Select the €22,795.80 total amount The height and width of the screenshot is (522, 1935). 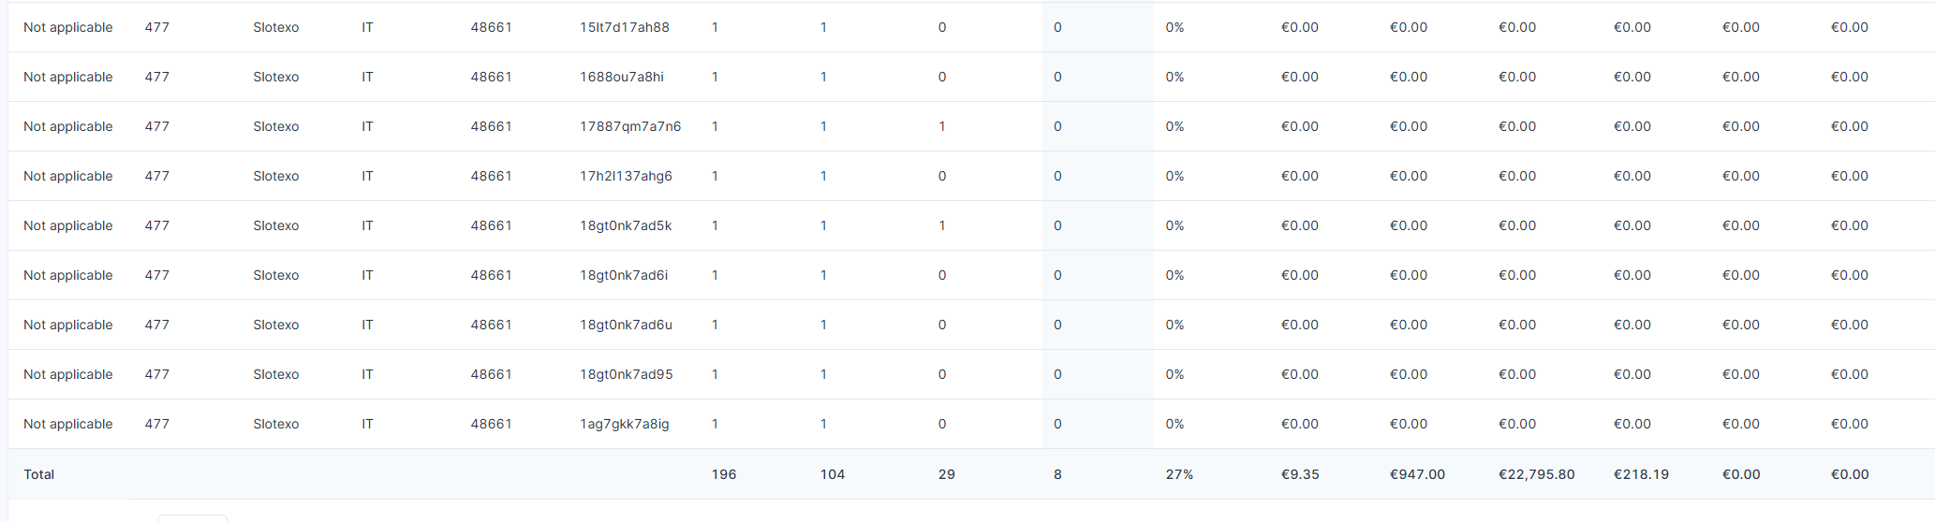click(1537, 474)
